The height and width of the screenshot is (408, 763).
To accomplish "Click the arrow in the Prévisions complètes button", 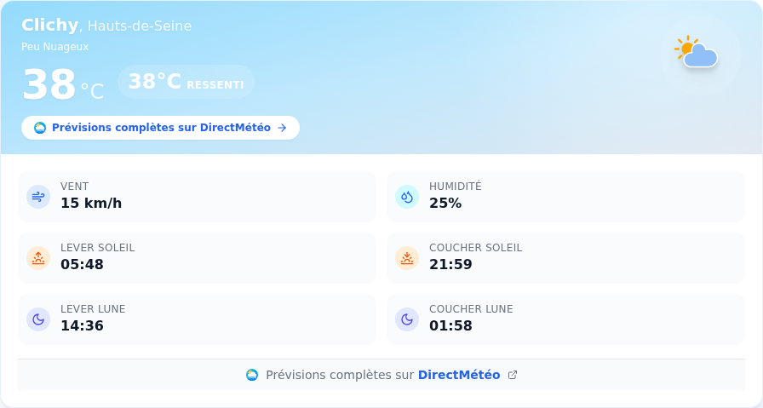I will click(282, 128).
